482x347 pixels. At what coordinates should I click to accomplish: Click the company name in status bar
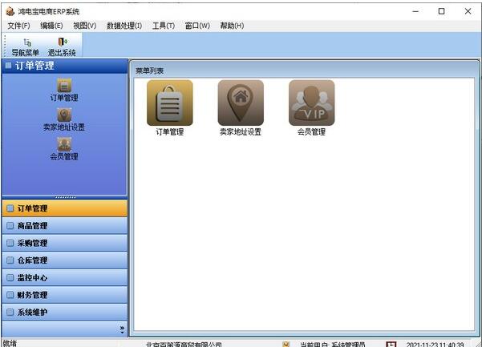tap(184, 345)
